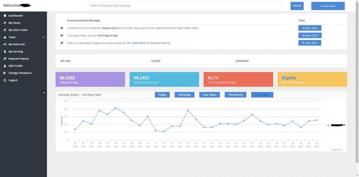Expand the Tools submenu arrow

pyautogui.click(x=43, y=37)
